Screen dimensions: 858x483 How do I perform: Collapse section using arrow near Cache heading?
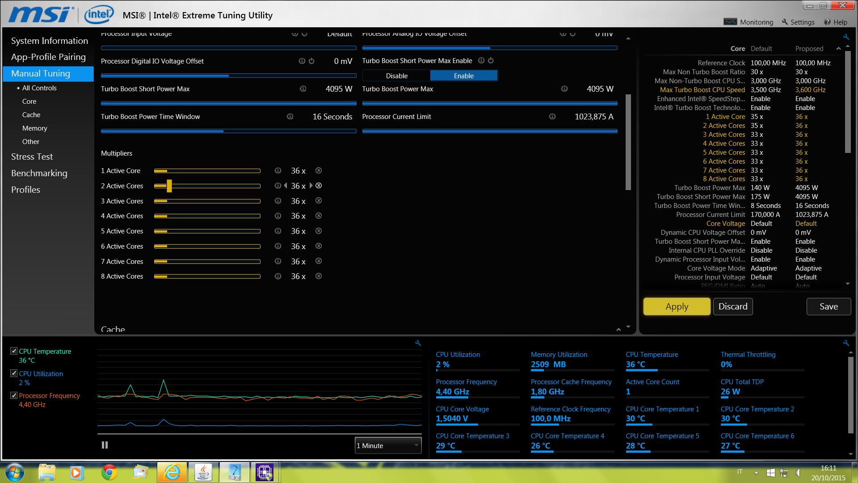pos(618,330)
